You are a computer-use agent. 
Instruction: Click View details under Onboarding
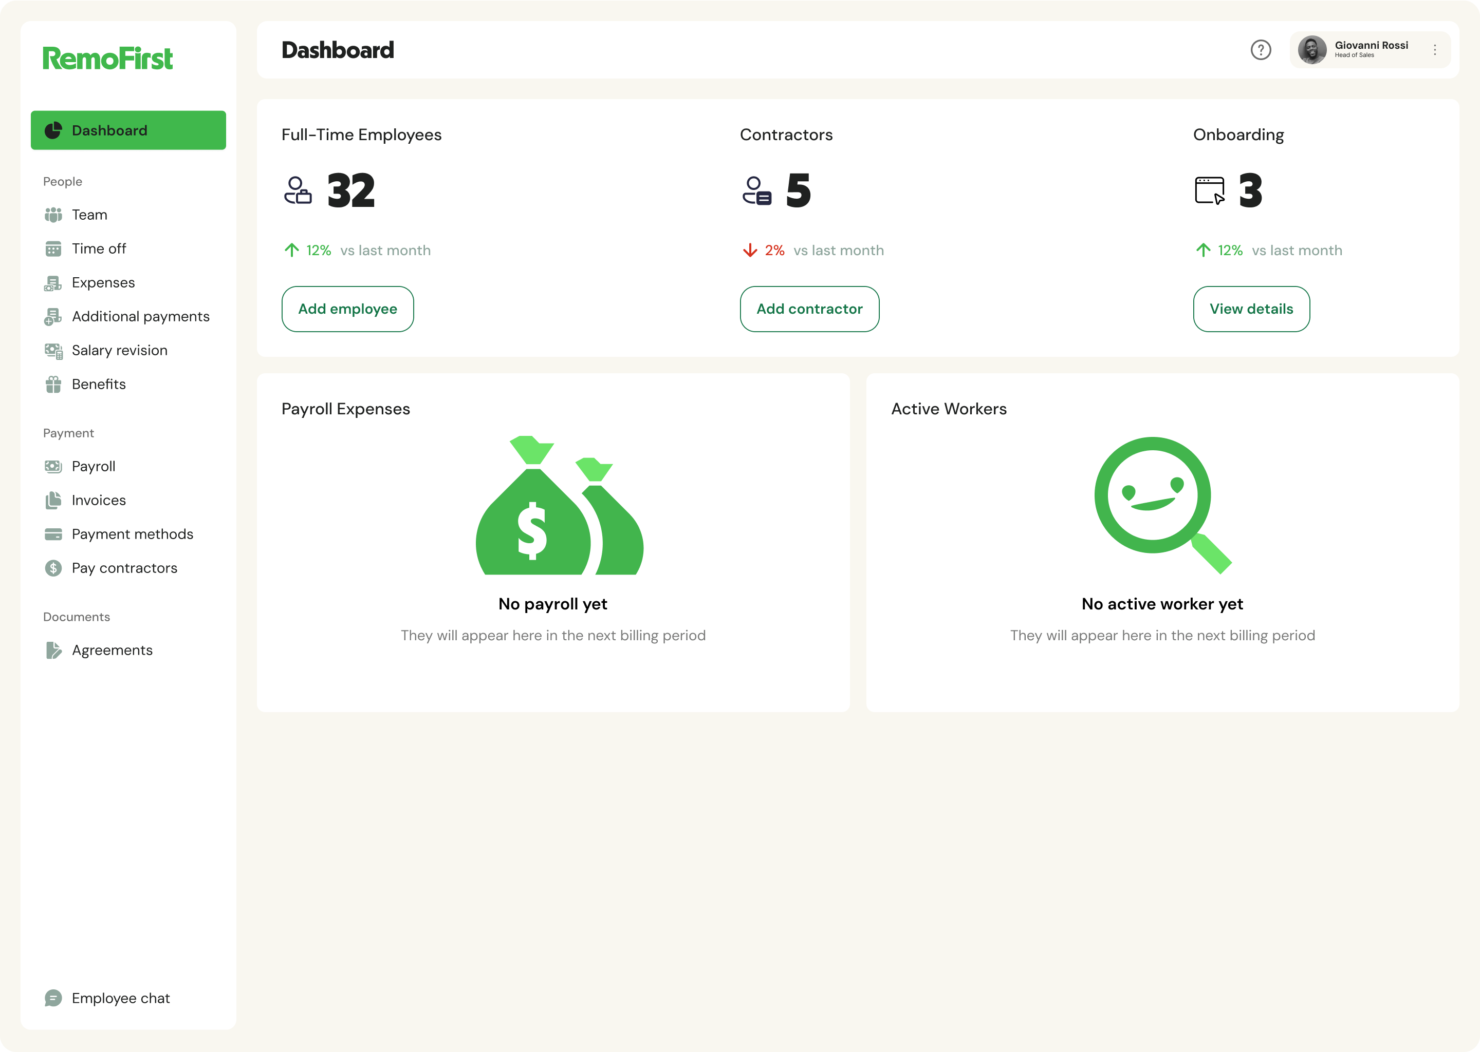[x=1250, y=309]
